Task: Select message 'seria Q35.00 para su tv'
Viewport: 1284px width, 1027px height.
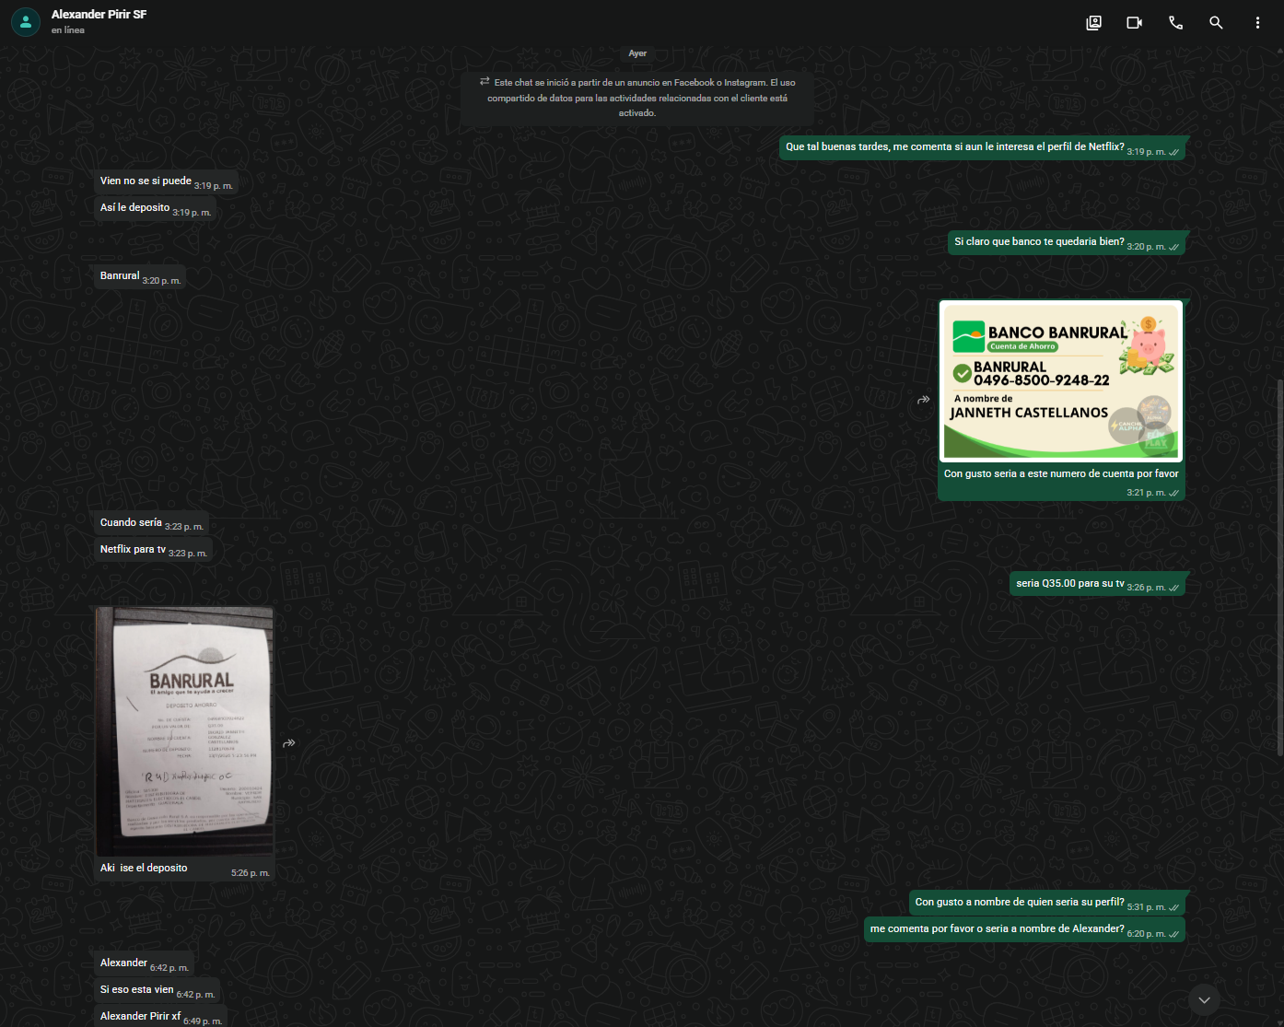Action: tap(1097, 584)
